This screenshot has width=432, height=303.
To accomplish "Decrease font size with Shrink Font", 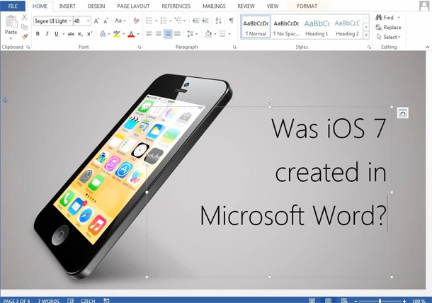I will point(106,21).
